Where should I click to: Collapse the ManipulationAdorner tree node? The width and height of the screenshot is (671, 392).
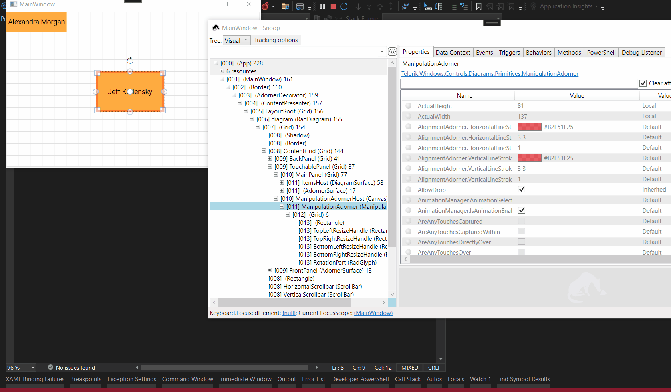click(282, 207)
